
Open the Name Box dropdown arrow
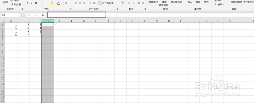[19, 15]
